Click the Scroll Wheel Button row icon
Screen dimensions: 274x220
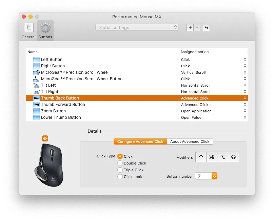coord(36,79)
